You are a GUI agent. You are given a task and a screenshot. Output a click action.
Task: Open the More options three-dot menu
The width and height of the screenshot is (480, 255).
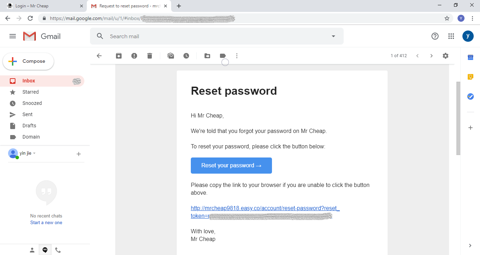237,56
